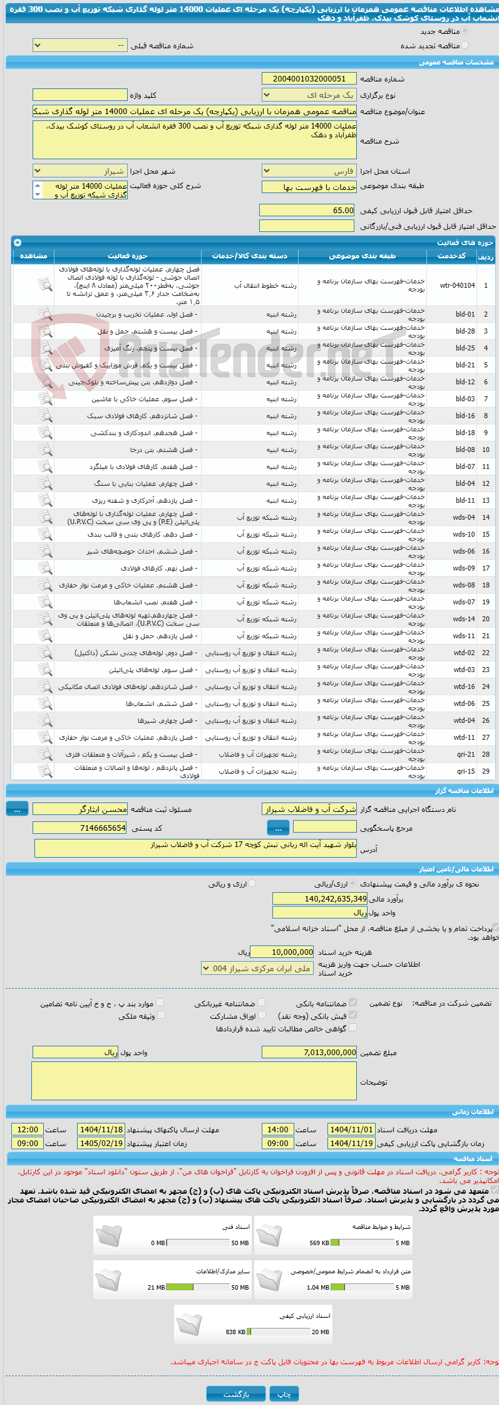Sort by the طبقه بندی موضوعی column header
Image resolution: width=499 pixels, height=1405 pixels.
(363, 256)
